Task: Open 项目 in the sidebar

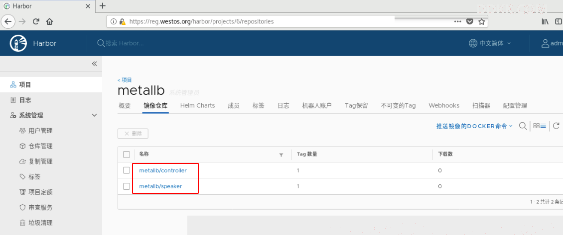Action: [51, 84]
